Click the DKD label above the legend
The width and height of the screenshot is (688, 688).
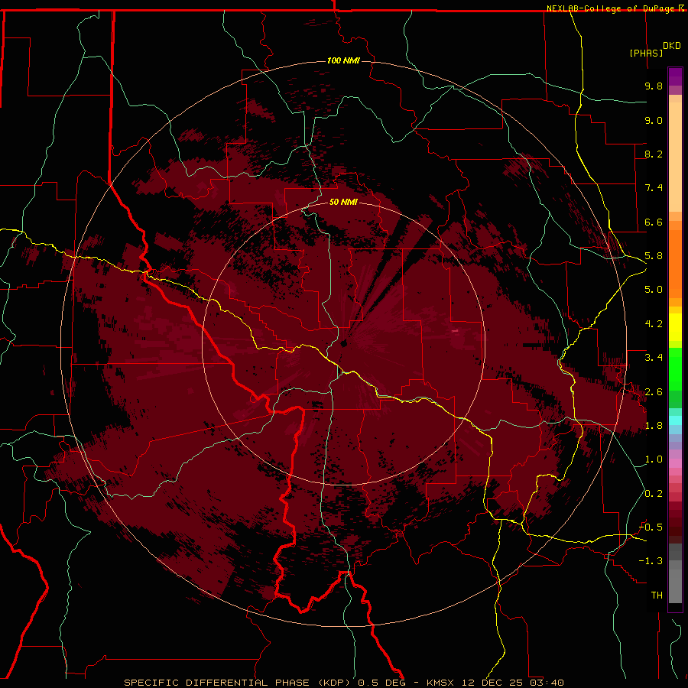coord(672,46)
